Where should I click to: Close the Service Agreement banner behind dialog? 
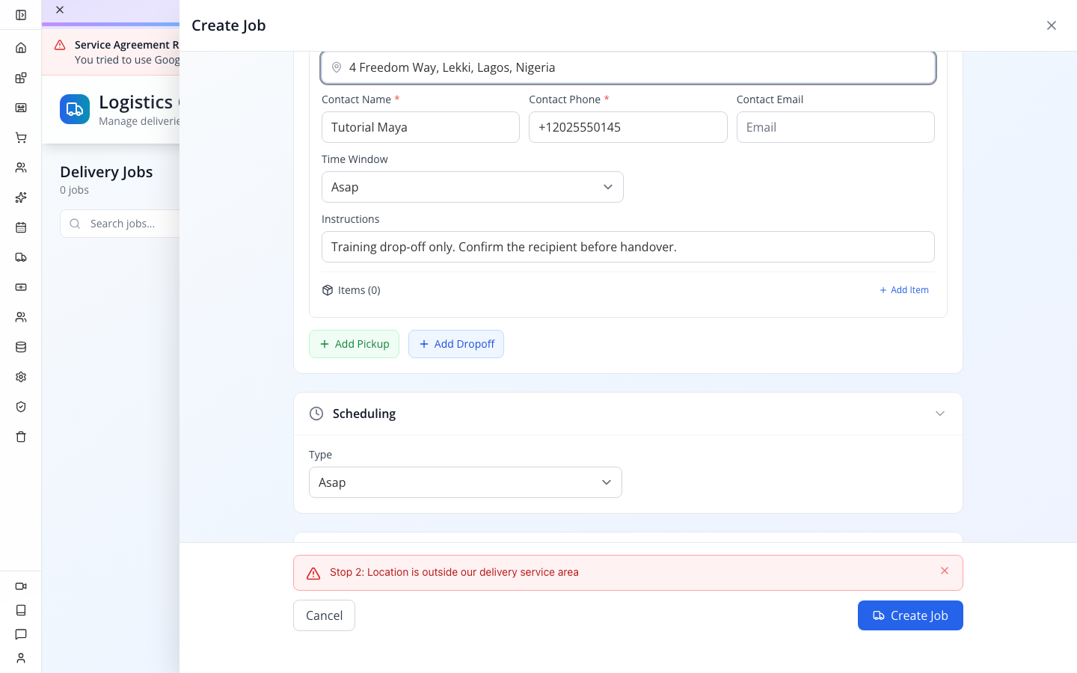[60, 10]
